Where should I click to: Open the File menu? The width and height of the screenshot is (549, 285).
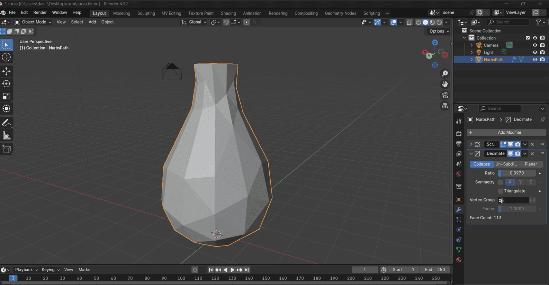point(12,12)
